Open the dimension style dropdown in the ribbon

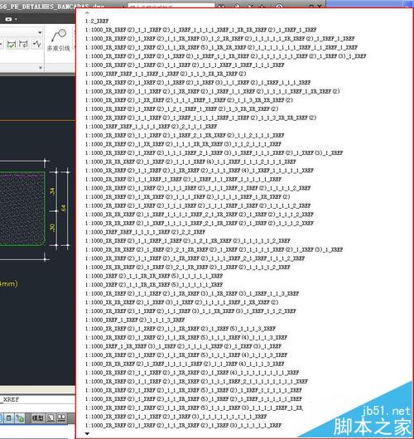point(40,32)
